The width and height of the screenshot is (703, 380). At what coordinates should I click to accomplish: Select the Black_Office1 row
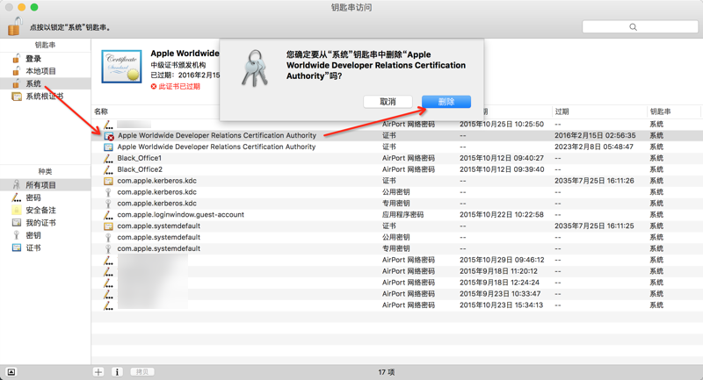pos(397,158)
